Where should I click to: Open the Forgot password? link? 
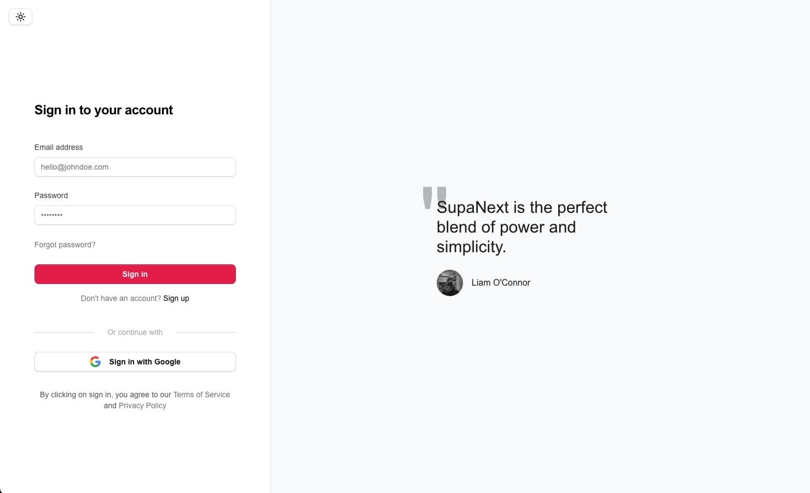65,245
